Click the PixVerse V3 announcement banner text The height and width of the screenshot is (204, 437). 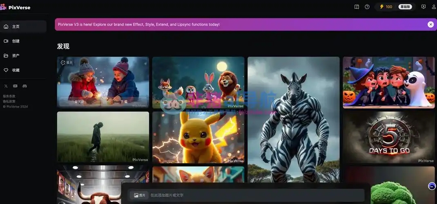[x=139, y=24]
